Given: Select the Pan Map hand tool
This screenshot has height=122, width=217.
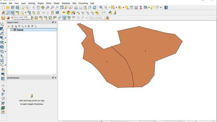Looking at the screenshot, I should (x=38, y=7).
